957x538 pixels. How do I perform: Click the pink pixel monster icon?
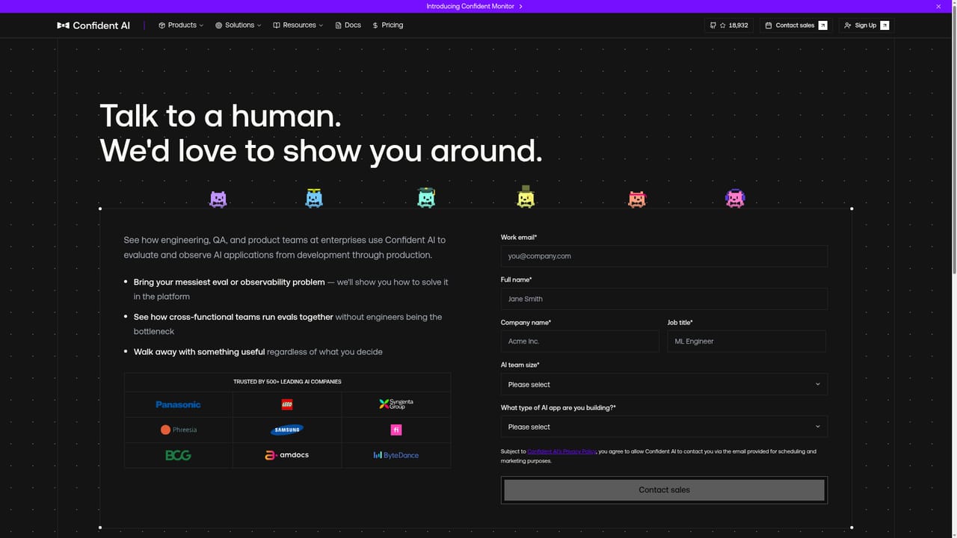tap(735, 198)
